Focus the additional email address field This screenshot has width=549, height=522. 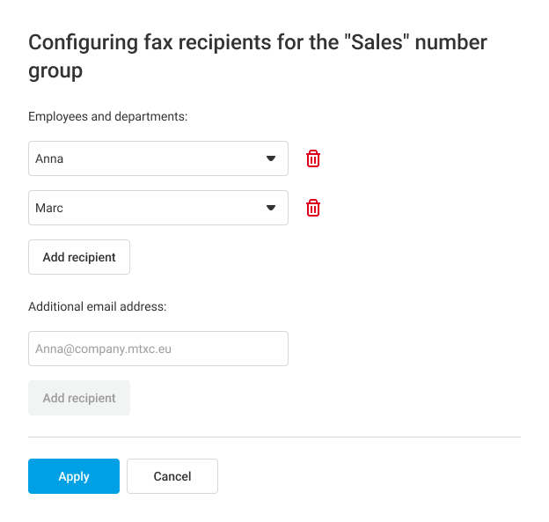(x=158, y=349)
